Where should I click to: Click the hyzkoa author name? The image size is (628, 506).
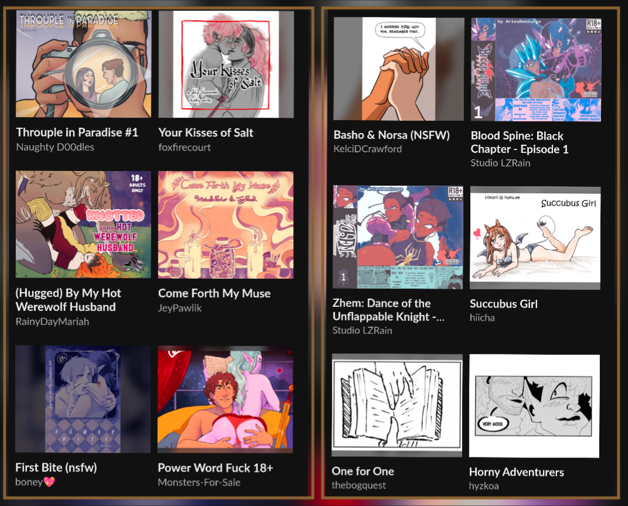point(484,486)
